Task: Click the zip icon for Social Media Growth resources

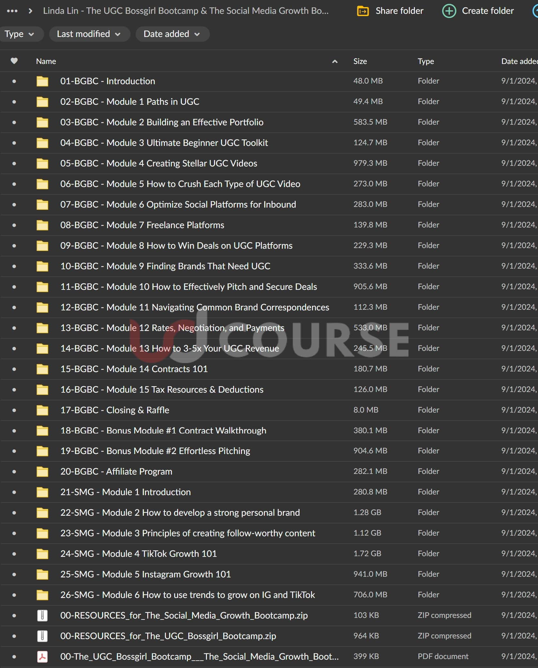Action: [42, 615]
